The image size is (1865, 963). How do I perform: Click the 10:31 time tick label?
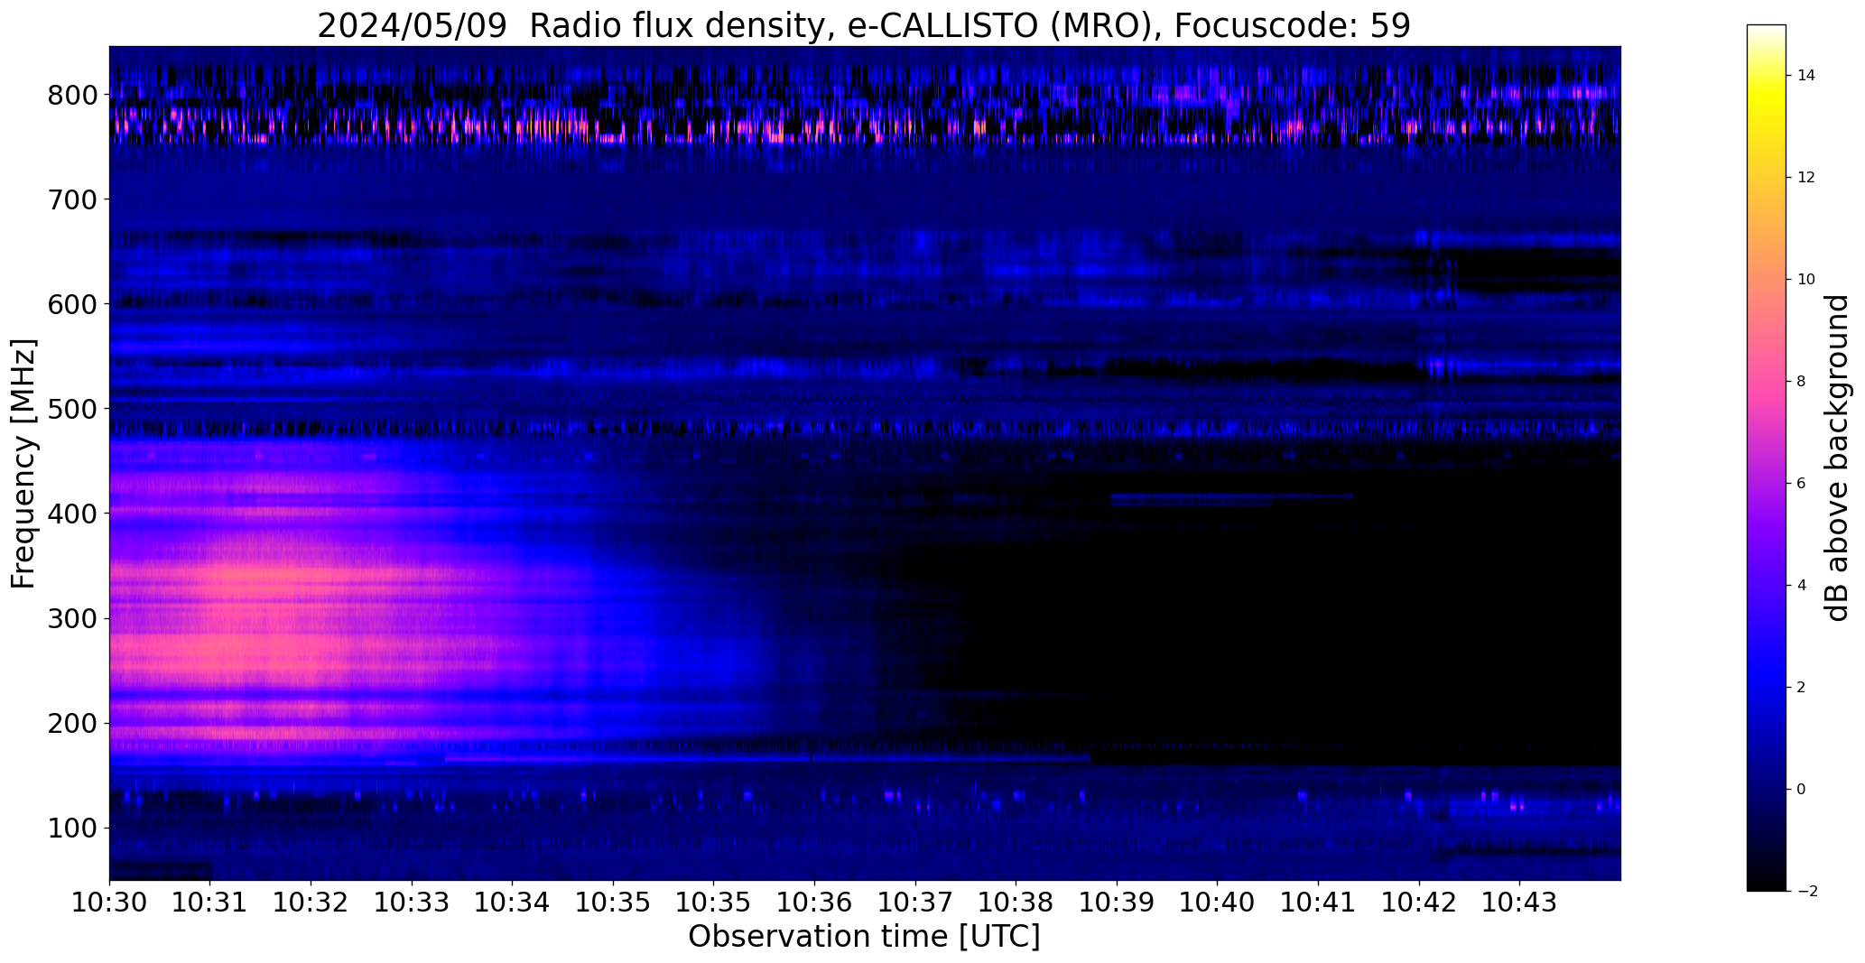click(210, 903)
